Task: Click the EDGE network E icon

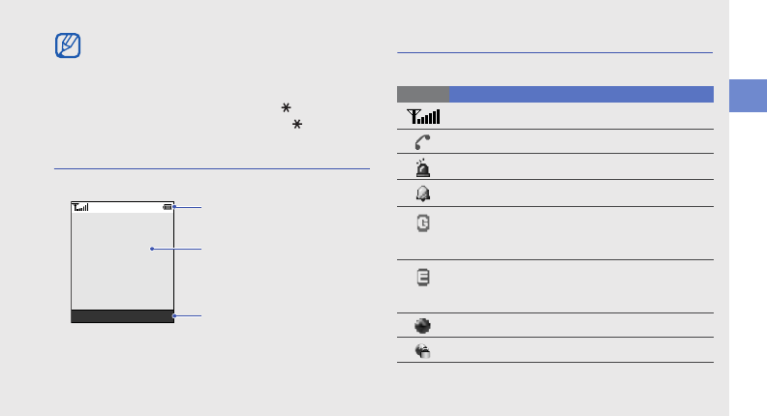Action: click(422, 277)
